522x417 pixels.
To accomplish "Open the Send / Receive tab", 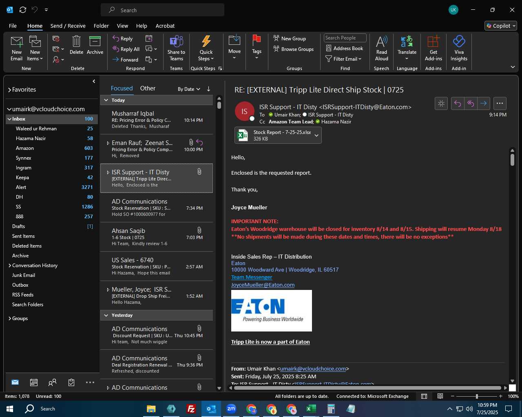I will (68, 26).
